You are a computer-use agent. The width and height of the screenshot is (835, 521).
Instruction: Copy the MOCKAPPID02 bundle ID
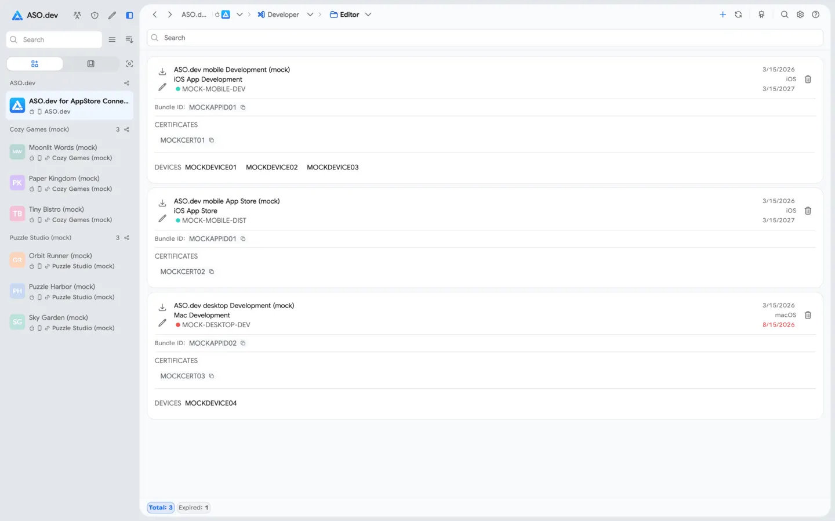pyautogui.click(x=243, y=343)
